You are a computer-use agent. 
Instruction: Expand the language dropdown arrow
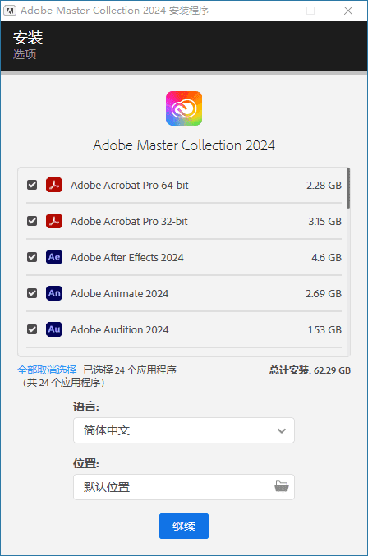click(282, 430)
